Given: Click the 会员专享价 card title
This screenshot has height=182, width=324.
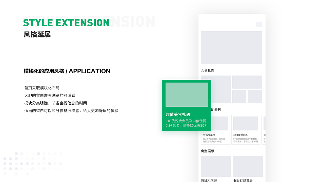Looking at the screenshot, I should [209, 135].
